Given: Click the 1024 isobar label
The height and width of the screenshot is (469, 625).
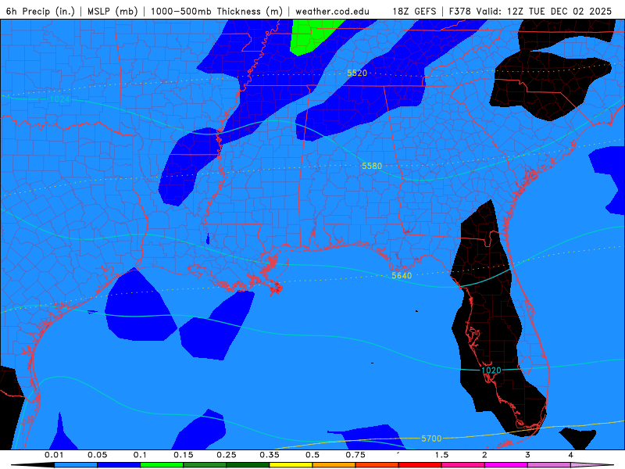Looking at the screenshot, I should (x=60, y=99).
